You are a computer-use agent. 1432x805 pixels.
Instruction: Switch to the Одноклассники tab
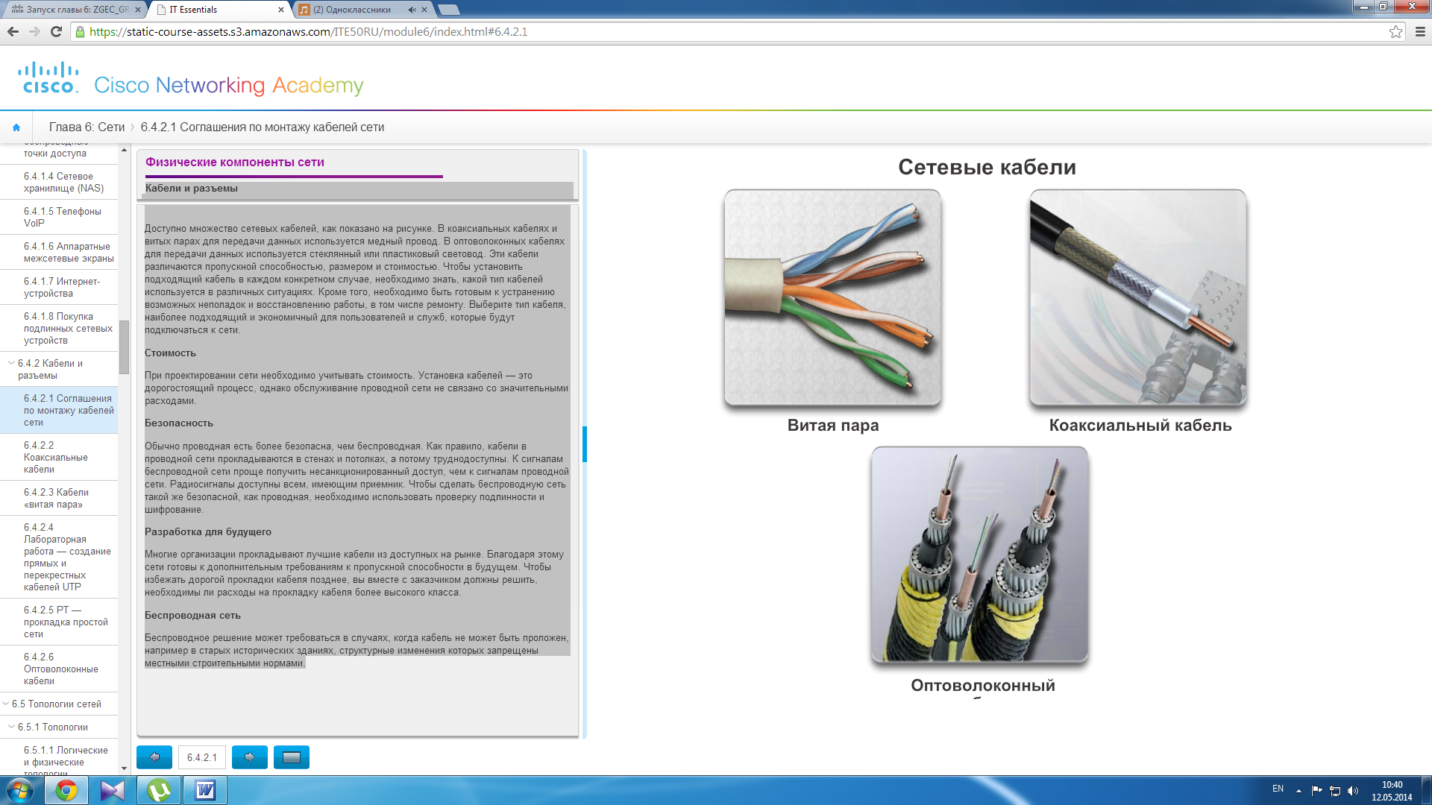[x=362, y=10]
